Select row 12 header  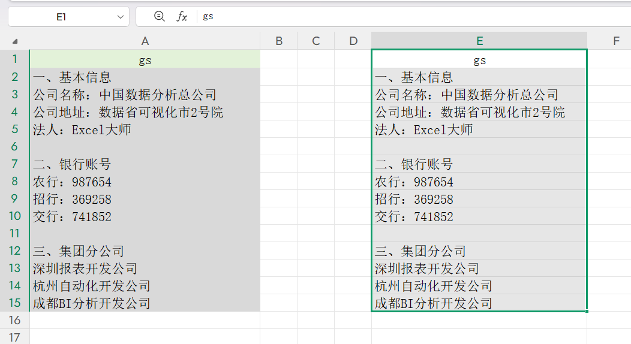tap(14, 251)
